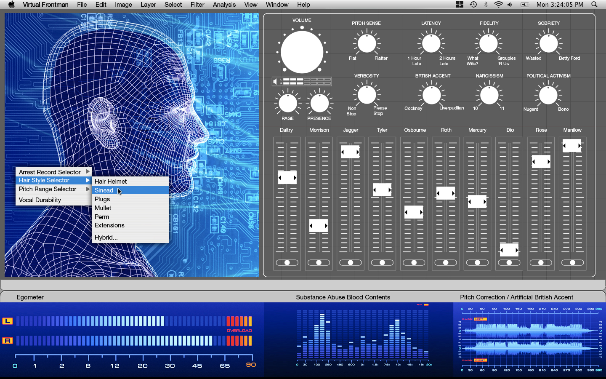Expand the Arrest Record Selector submenu

[54, 172]
